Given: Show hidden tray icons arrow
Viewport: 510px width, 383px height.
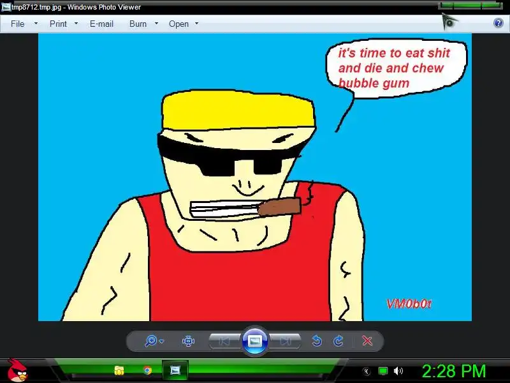Looking at the screenshot, I should coord(367,371).
